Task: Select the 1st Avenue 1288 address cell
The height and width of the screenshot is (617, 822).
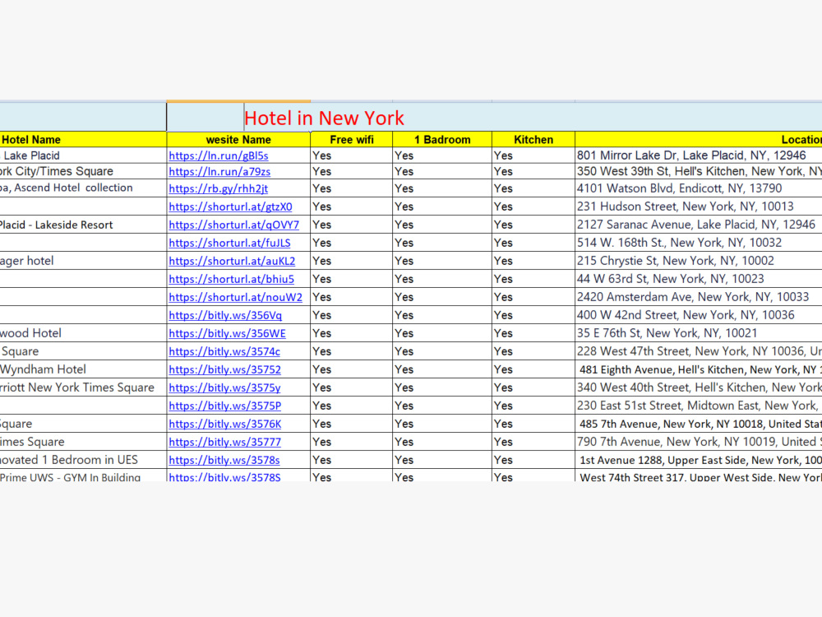Action: point(698,460)
